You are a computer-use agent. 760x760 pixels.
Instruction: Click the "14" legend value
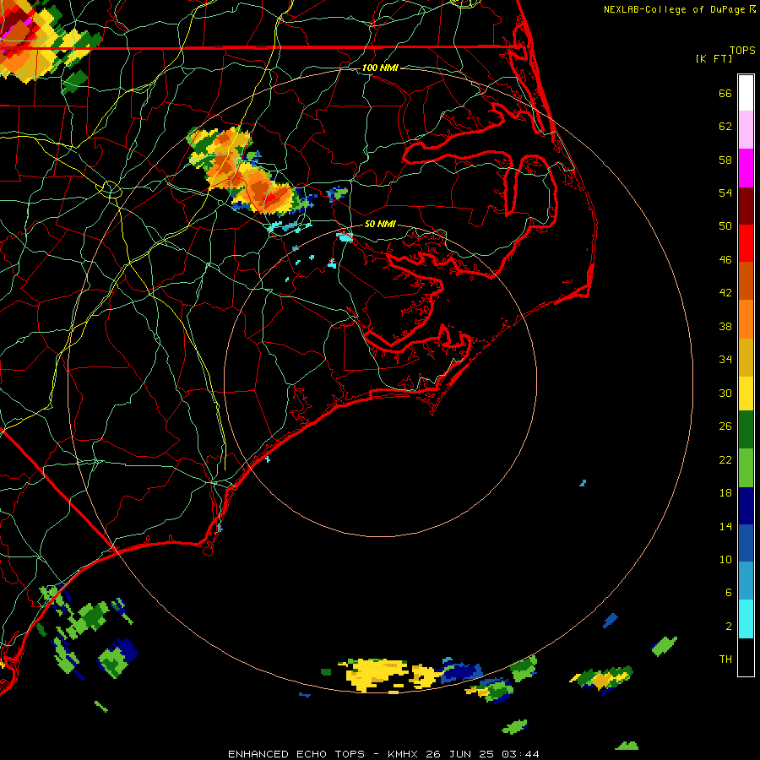click(725, 526)
